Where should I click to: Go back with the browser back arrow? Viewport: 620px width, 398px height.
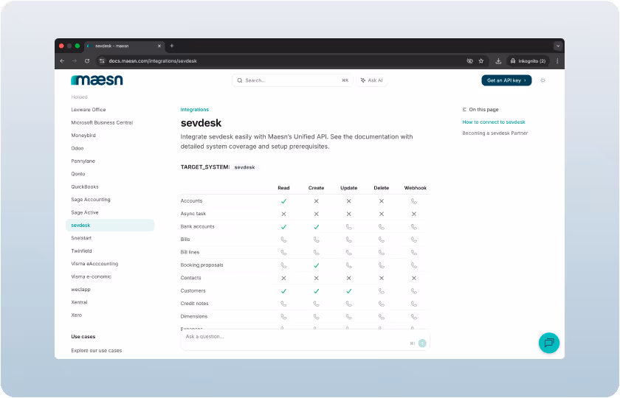62,60
